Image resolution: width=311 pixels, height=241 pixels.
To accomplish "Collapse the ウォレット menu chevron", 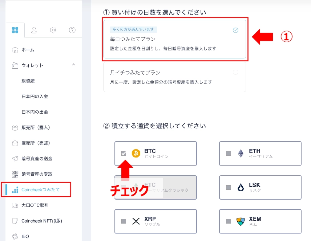I will 74,65.
